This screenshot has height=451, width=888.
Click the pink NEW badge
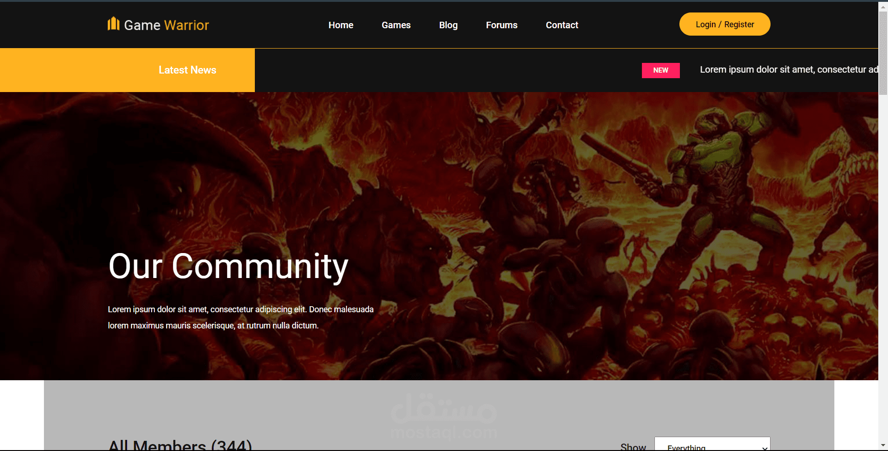pos(660,70)
